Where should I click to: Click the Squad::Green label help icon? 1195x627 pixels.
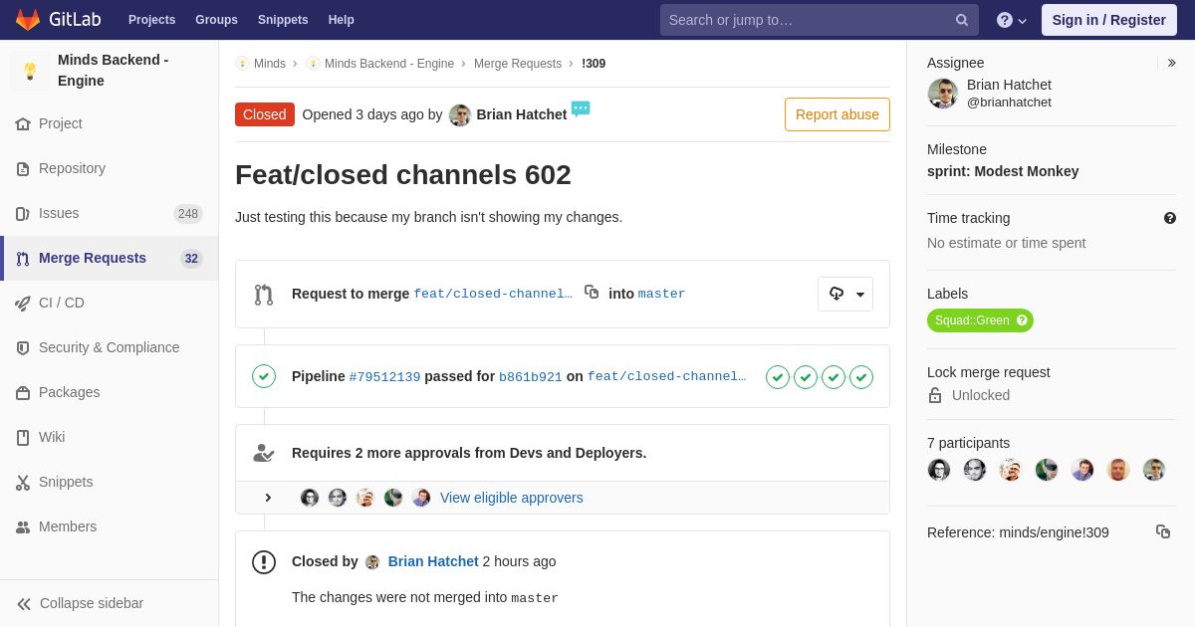coord(1022,320)
